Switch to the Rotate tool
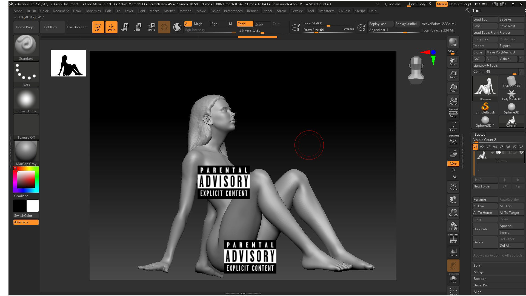526x296 pixels. pyautogui.click(x=151, y=27)
